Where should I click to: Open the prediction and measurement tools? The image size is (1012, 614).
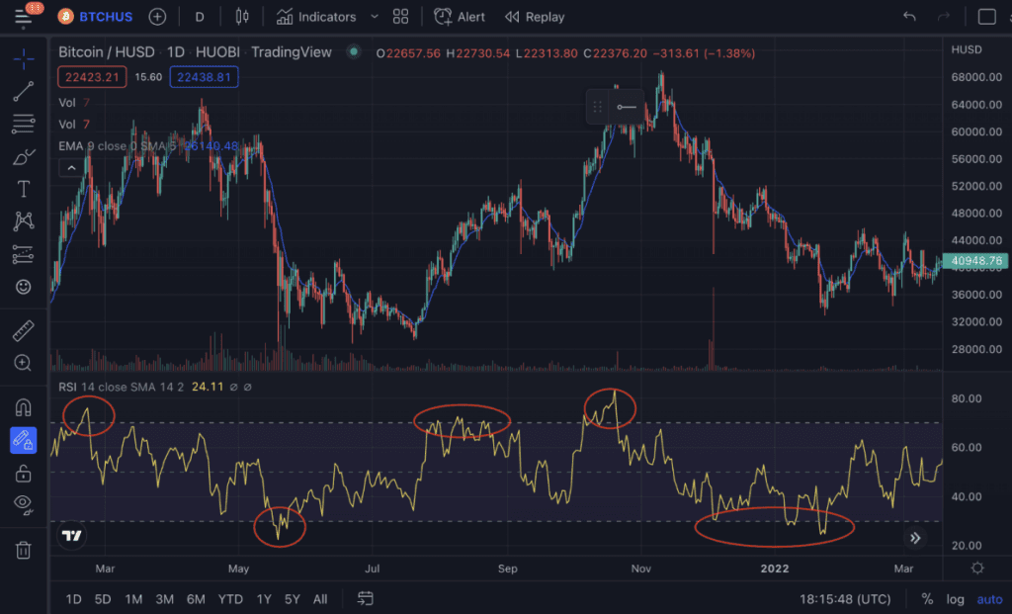pyautogui.click(x=24, y=254)
